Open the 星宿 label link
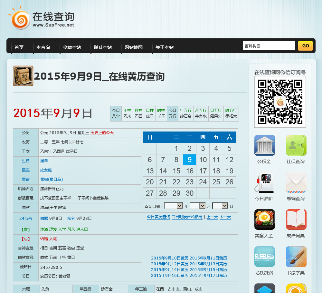The height and width of the screenshot is (293, 322). (x=26, y=180)
